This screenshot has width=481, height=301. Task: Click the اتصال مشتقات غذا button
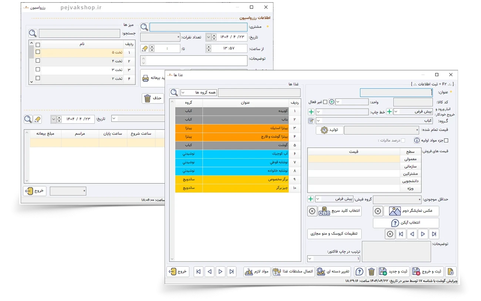pos(293,272)
